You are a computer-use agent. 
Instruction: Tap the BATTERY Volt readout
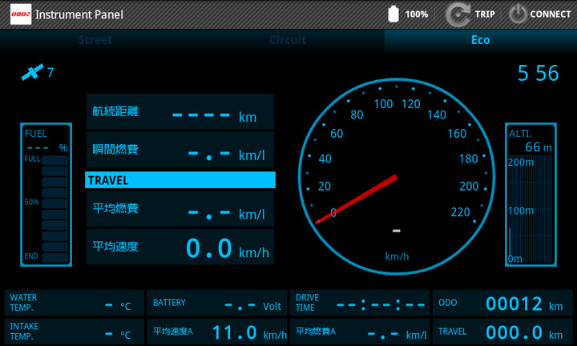click(217, 303)
